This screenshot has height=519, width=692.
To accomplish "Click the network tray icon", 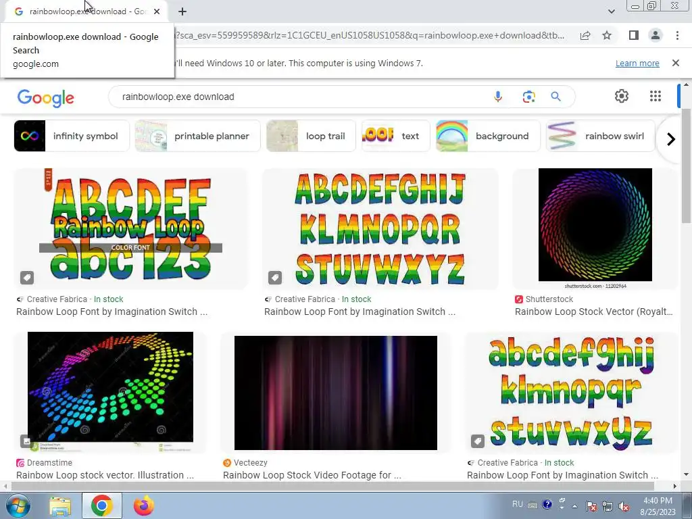I will [608, 507].
